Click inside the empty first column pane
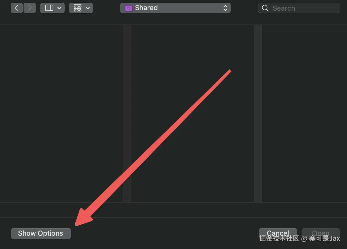This screenshot has width=347, height=249. click(x=61, y=113)
